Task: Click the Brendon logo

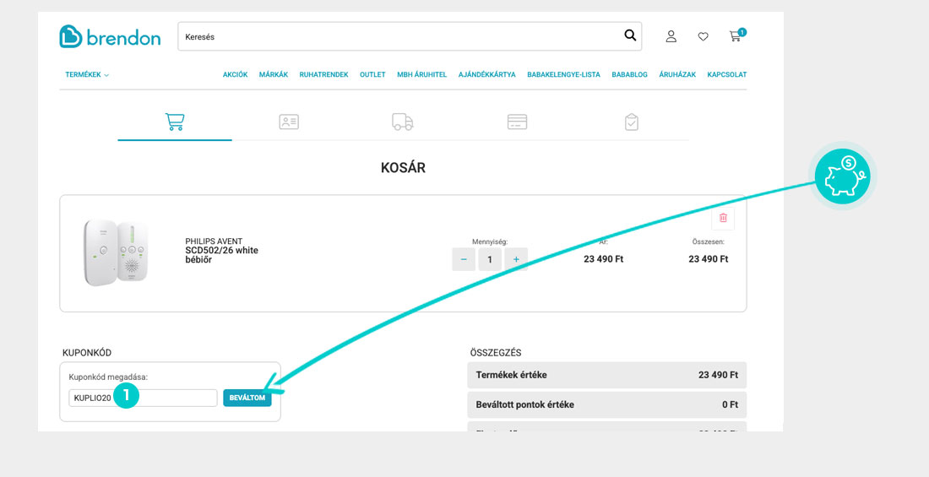Action: (x=110, y=36)
